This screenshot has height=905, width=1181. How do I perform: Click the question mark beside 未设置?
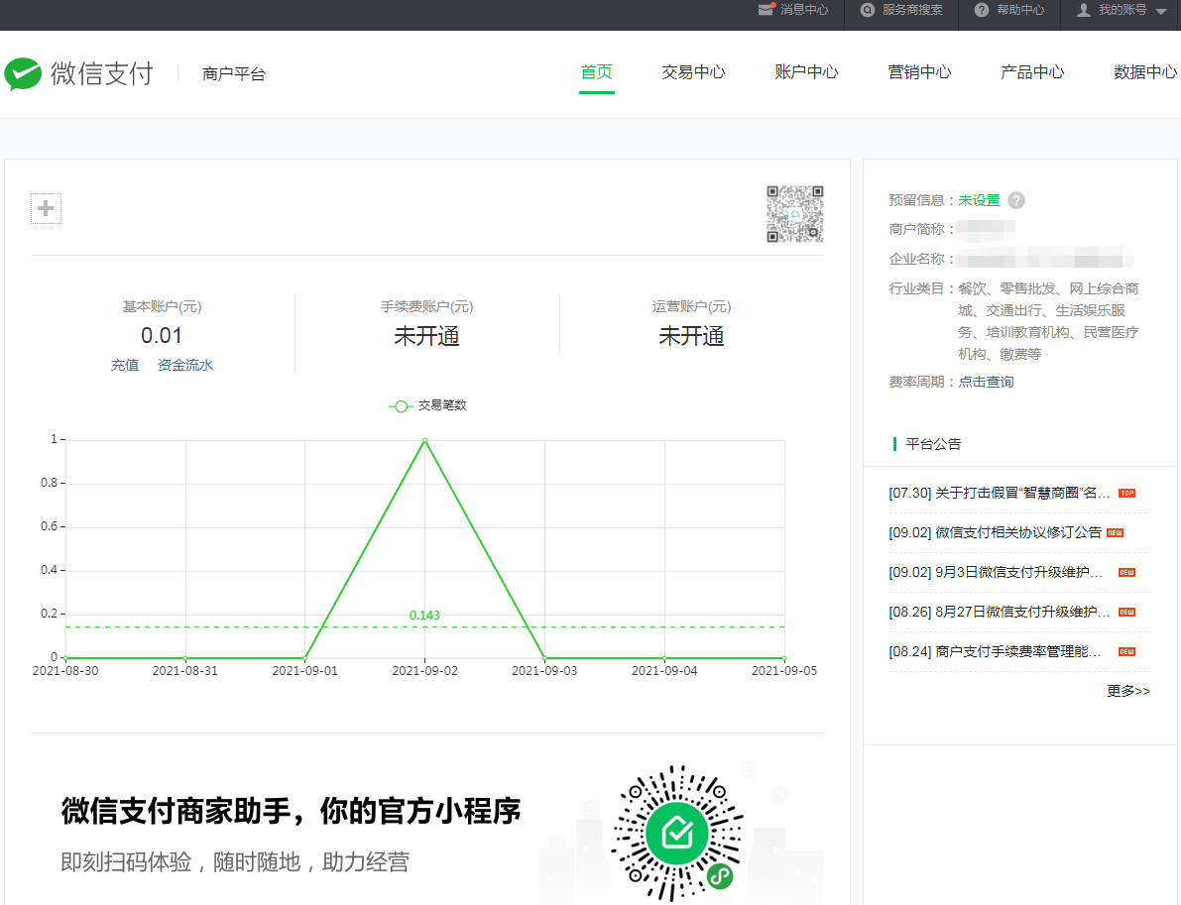[x=1016, y=200]
